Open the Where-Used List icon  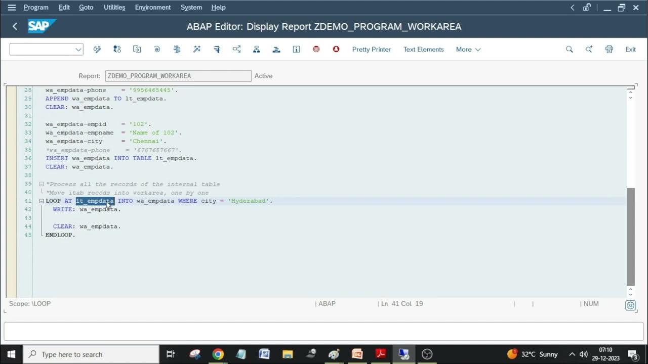coord(236,49)
